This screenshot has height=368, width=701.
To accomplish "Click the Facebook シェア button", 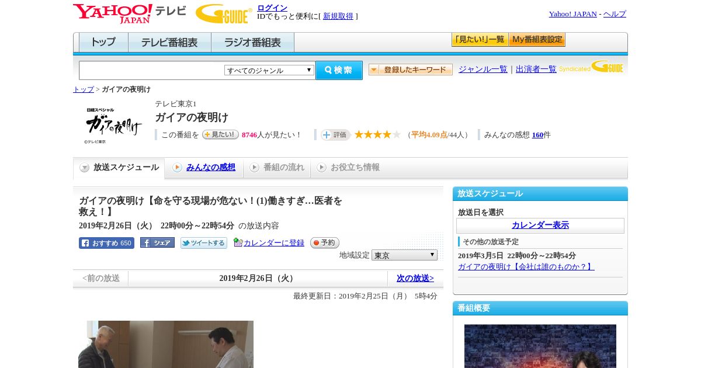I will pos(157,242).
